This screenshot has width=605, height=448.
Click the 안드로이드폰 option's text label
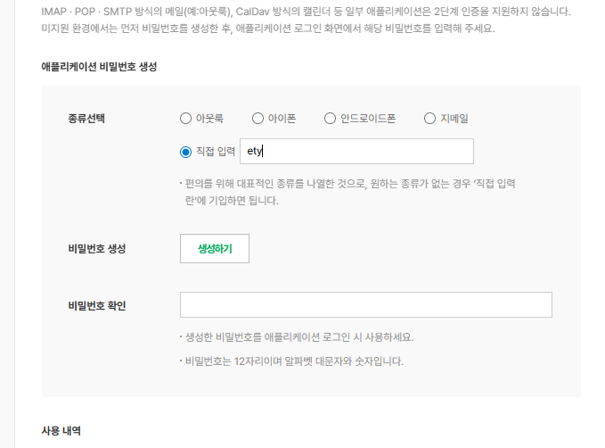click(367, 118)
